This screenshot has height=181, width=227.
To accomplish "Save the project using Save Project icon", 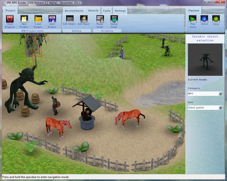I will coord(52,19).
